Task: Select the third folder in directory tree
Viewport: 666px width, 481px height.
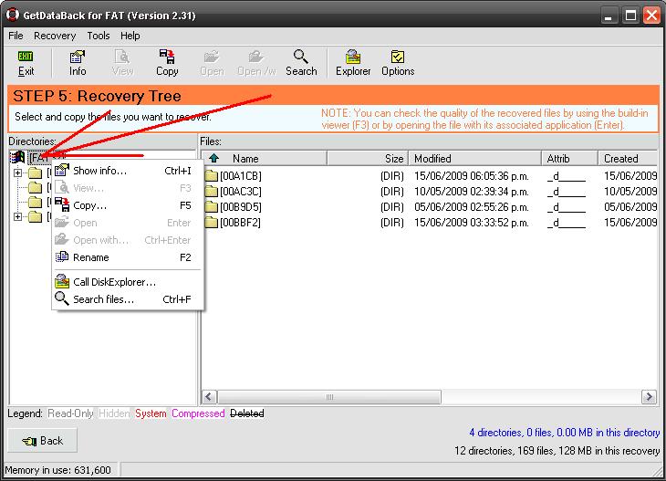Action: pos(35,203)
